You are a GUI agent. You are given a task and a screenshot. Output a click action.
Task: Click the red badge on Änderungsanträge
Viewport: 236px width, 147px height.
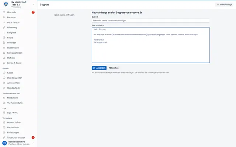[33, 137]
